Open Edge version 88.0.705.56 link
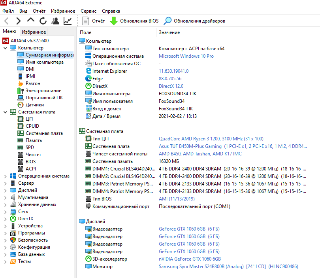 coord(170,79)
